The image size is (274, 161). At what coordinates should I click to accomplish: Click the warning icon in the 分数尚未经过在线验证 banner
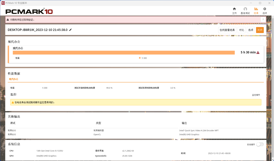(8, 20)
